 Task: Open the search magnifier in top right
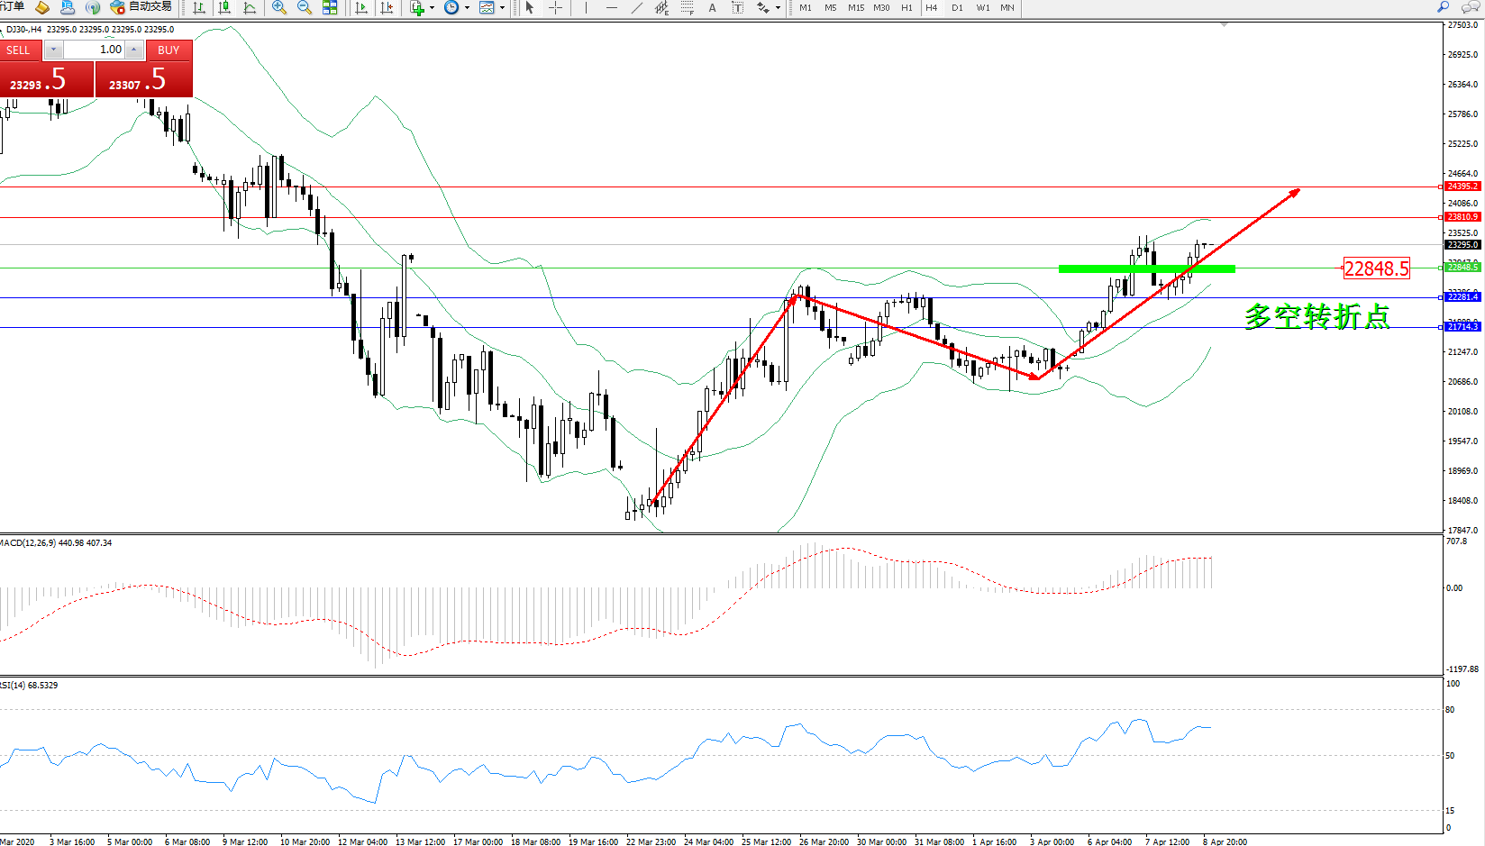(x=1443, y=7)
